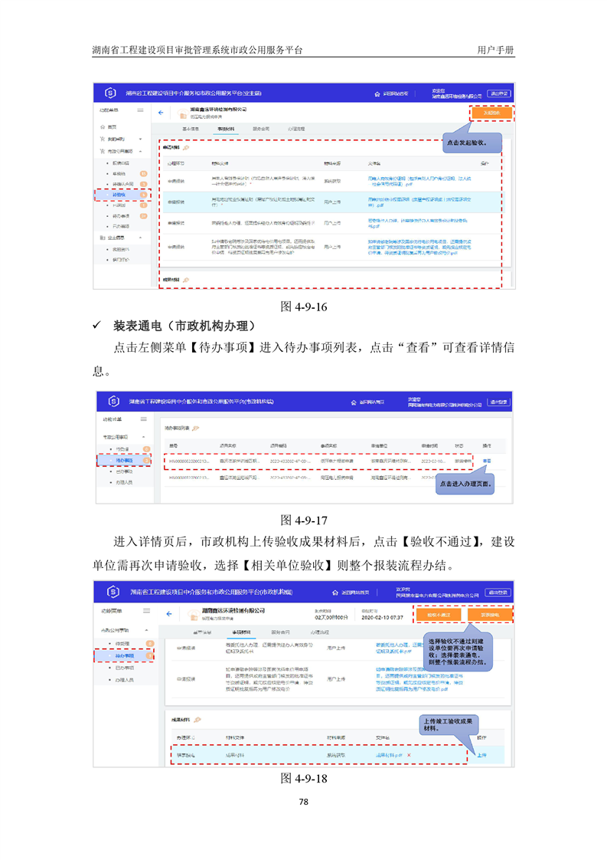Click the pin icon beside 成果材料 in figure 4-9-16
Image resolution: width=607 pixels, height=860 pixels.
click(x=186, y=280)
